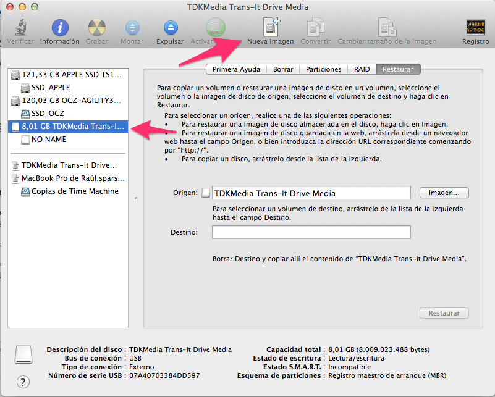Select the SSD_APPLE volume in sidebar
The height and width of the screenshot is (397, 495).
51,88
